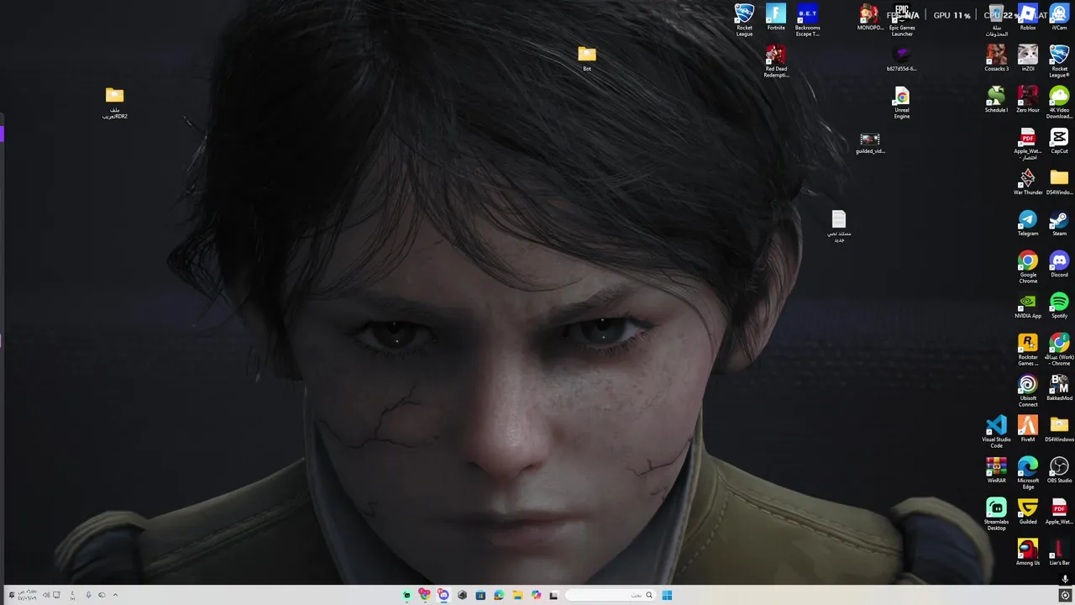Launch Telegram desktop shortcut
This screenshot has height=605, width=1075.
click(1028, 224)
